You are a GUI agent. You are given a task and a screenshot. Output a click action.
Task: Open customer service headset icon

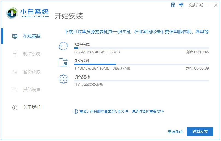point(181,5)
